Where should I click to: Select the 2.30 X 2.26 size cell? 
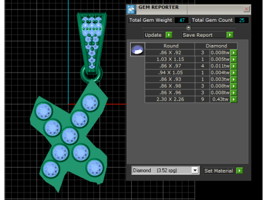click(x=170, y=99)
